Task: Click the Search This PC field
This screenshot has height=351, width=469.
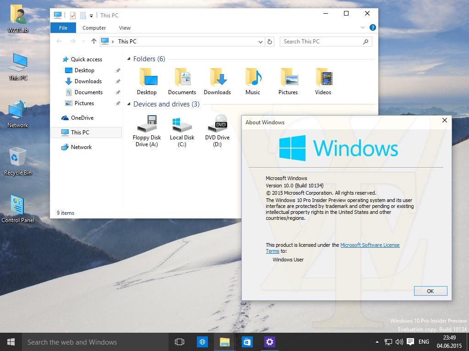Action: pos(326,42)
